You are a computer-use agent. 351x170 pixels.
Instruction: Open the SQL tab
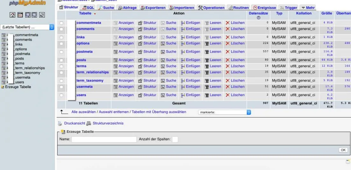pos(88,8)
